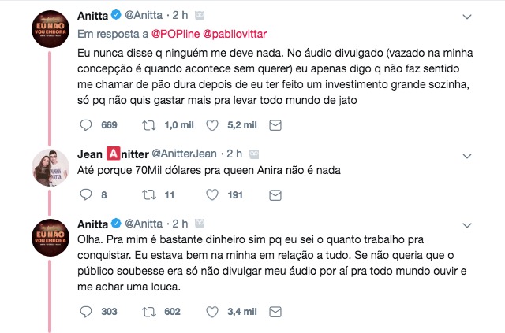
Task: Open the more options chevron on Anitta's first tweet
Action: [466, 16]
